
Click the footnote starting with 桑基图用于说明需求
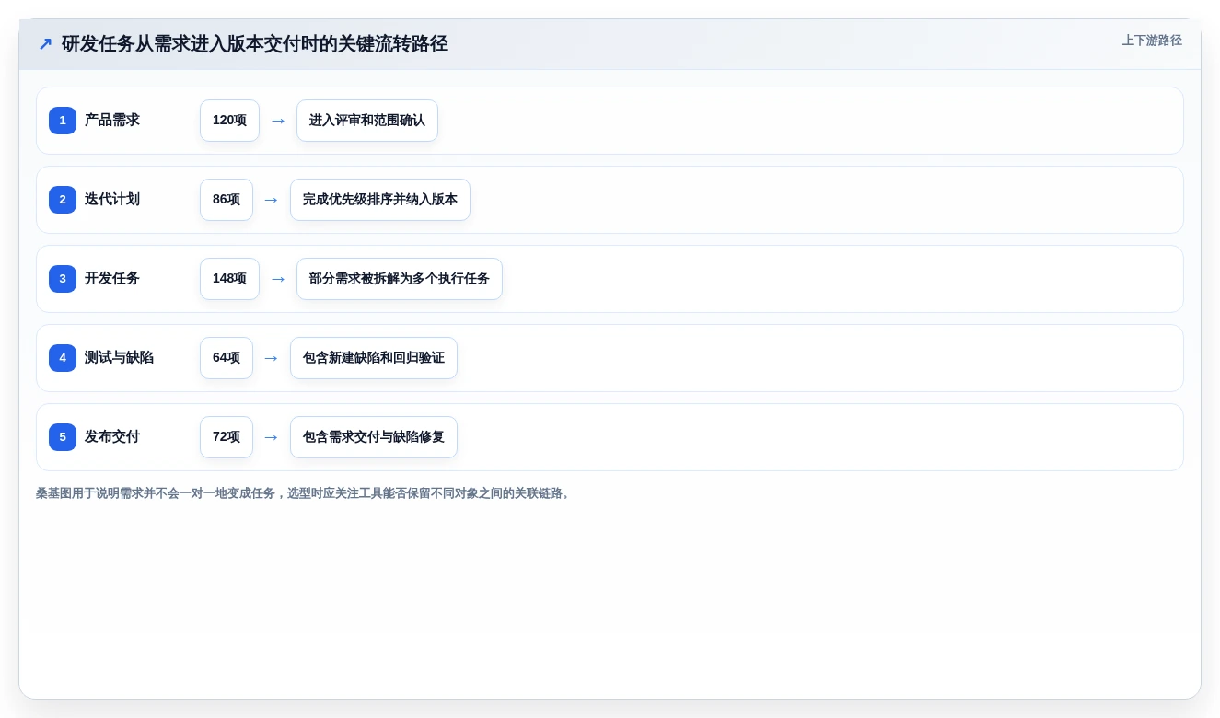(305, 493)
